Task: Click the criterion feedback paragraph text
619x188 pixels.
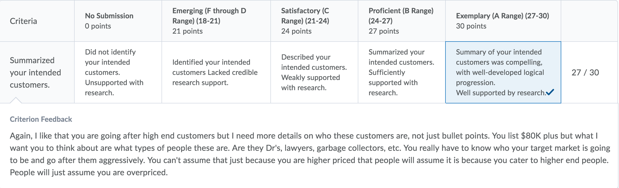Action: coord(310,154)
